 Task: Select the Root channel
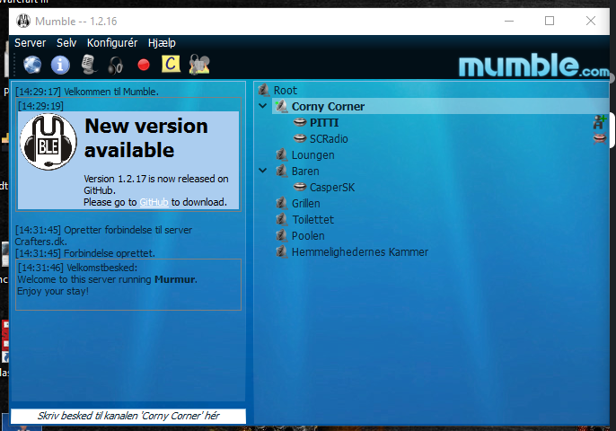click(286, 91)
